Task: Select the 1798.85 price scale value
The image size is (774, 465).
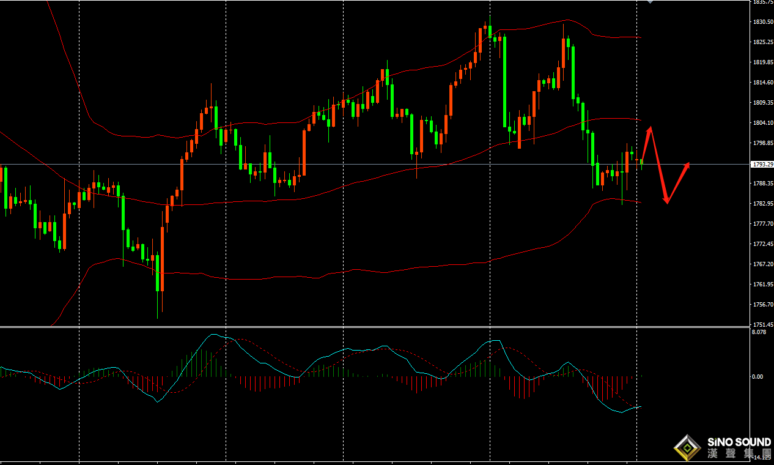Action: [762, 143]
